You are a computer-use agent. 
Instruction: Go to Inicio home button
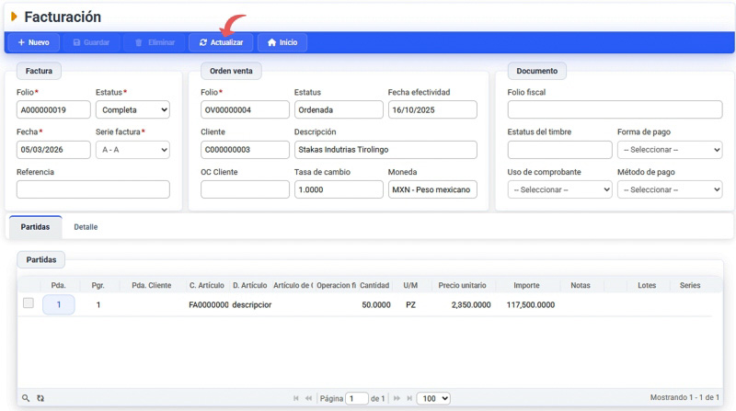point(282,42)
